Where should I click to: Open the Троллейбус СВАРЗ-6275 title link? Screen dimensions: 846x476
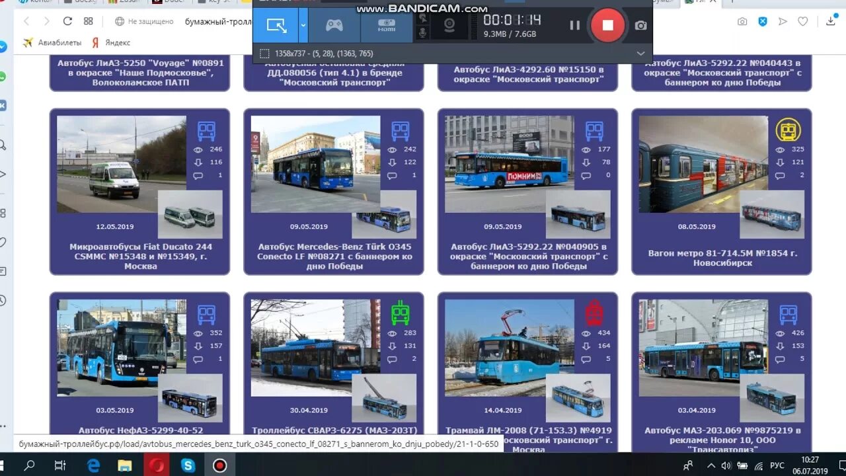click(334, 430)
